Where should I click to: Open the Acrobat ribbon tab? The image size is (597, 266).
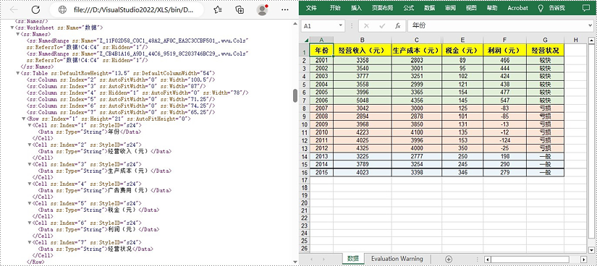pos(518,8)
